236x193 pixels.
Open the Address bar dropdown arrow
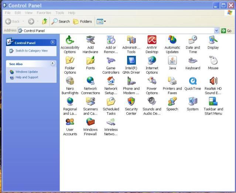point(216,31)
